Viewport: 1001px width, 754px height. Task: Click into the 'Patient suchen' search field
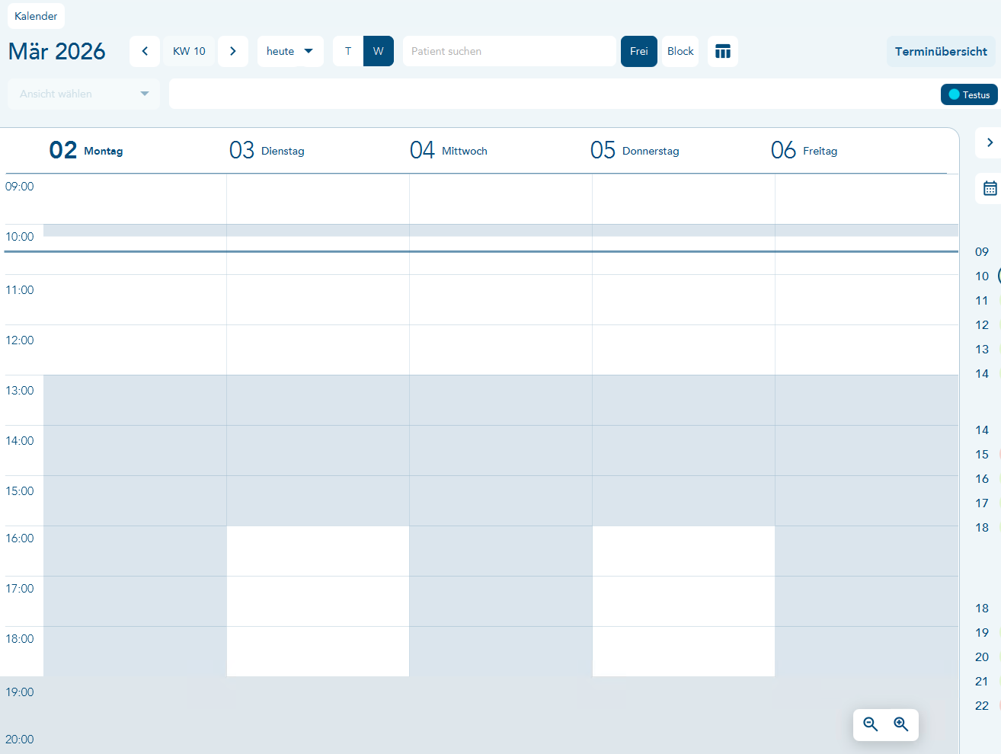click(509, 51)
